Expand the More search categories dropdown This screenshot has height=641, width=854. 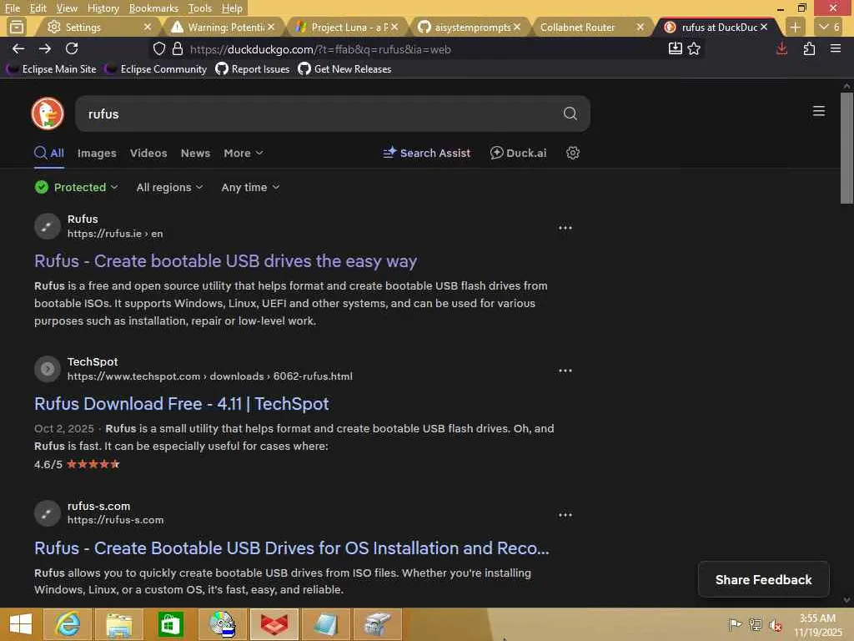244,154
